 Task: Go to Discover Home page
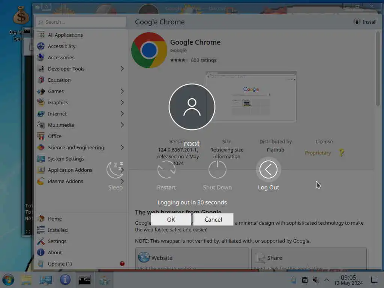click(x=81, y=219)
